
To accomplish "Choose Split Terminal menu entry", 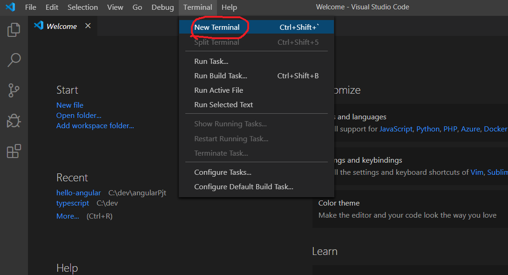I will (256, 42).
